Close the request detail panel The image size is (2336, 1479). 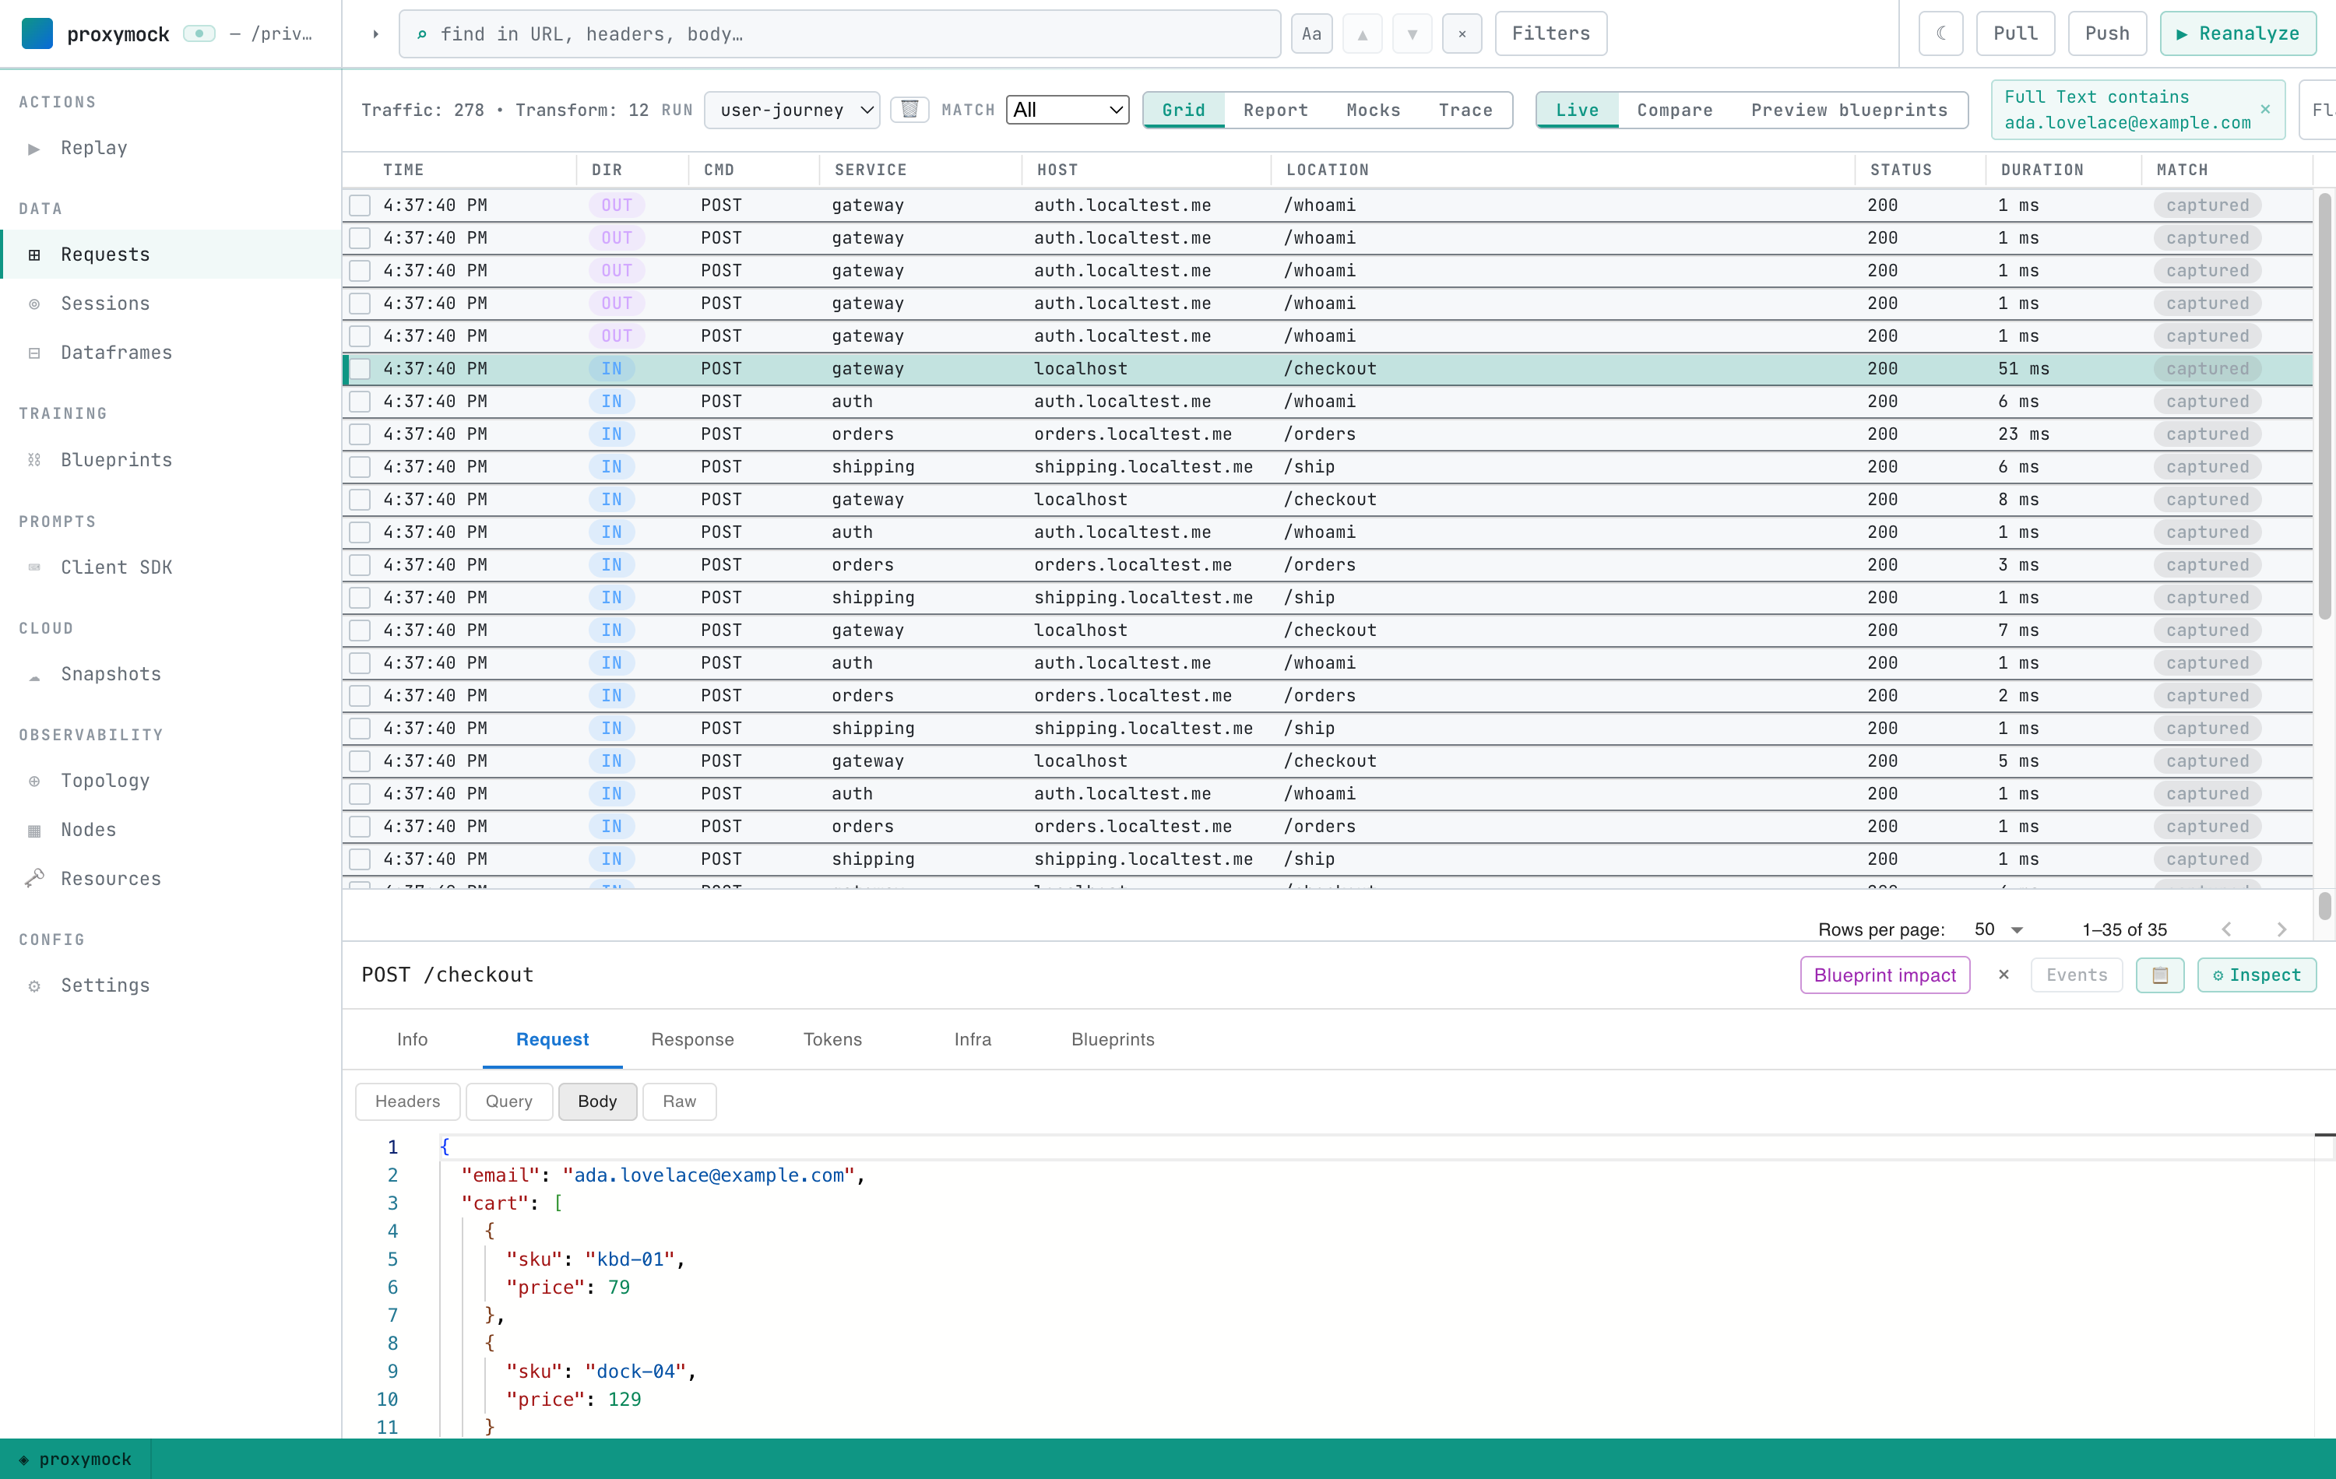click(2004, 974)
